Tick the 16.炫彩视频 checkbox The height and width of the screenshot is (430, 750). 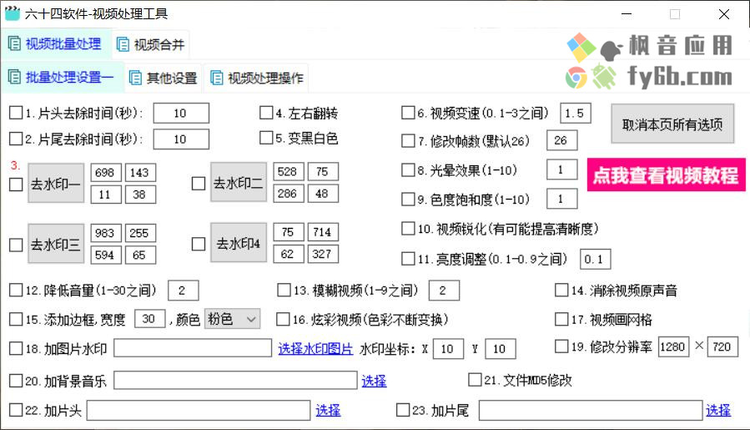tap(283, 320)
